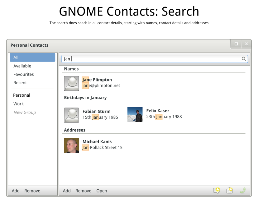Click the magnifier icon in search field
Screen dimensions: 258x203
(244, 59)
